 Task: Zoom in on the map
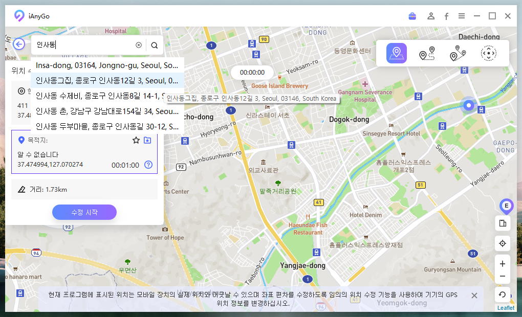pos(503,264)
